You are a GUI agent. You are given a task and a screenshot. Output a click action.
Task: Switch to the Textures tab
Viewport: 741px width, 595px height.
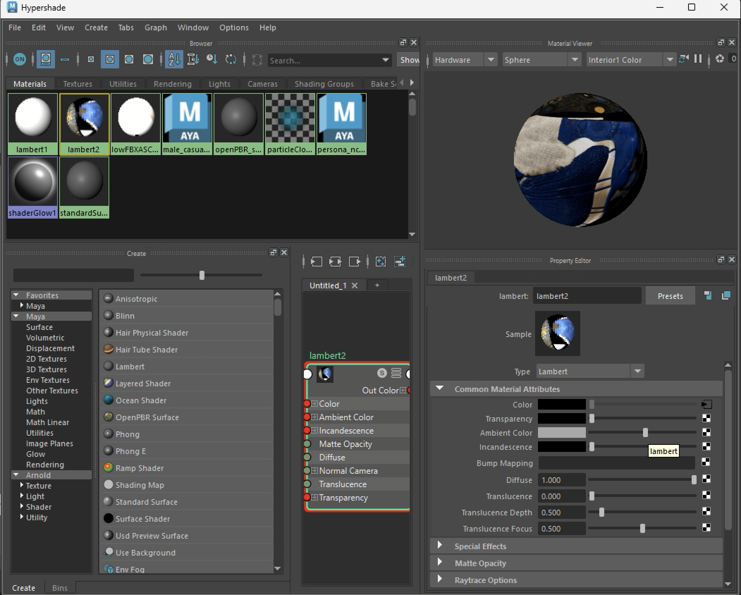[x=78, y=84]
